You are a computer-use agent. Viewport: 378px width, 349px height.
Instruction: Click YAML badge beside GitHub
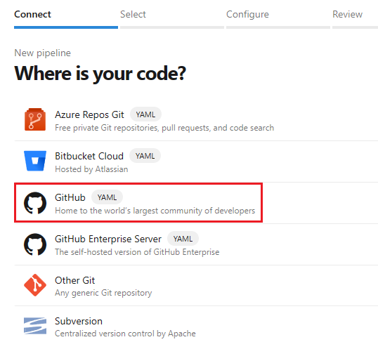pos(107,197)
